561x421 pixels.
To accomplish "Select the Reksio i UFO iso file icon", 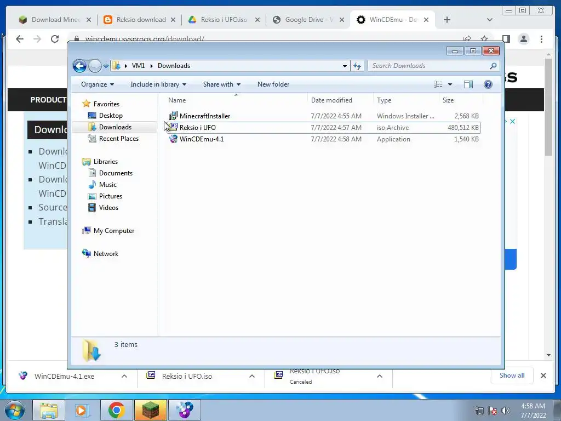I will 173,127.
